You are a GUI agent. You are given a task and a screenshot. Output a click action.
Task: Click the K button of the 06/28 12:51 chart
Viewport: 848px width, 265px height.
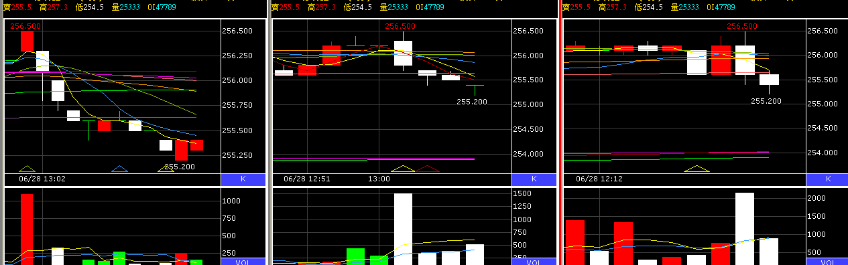point(534,179)
